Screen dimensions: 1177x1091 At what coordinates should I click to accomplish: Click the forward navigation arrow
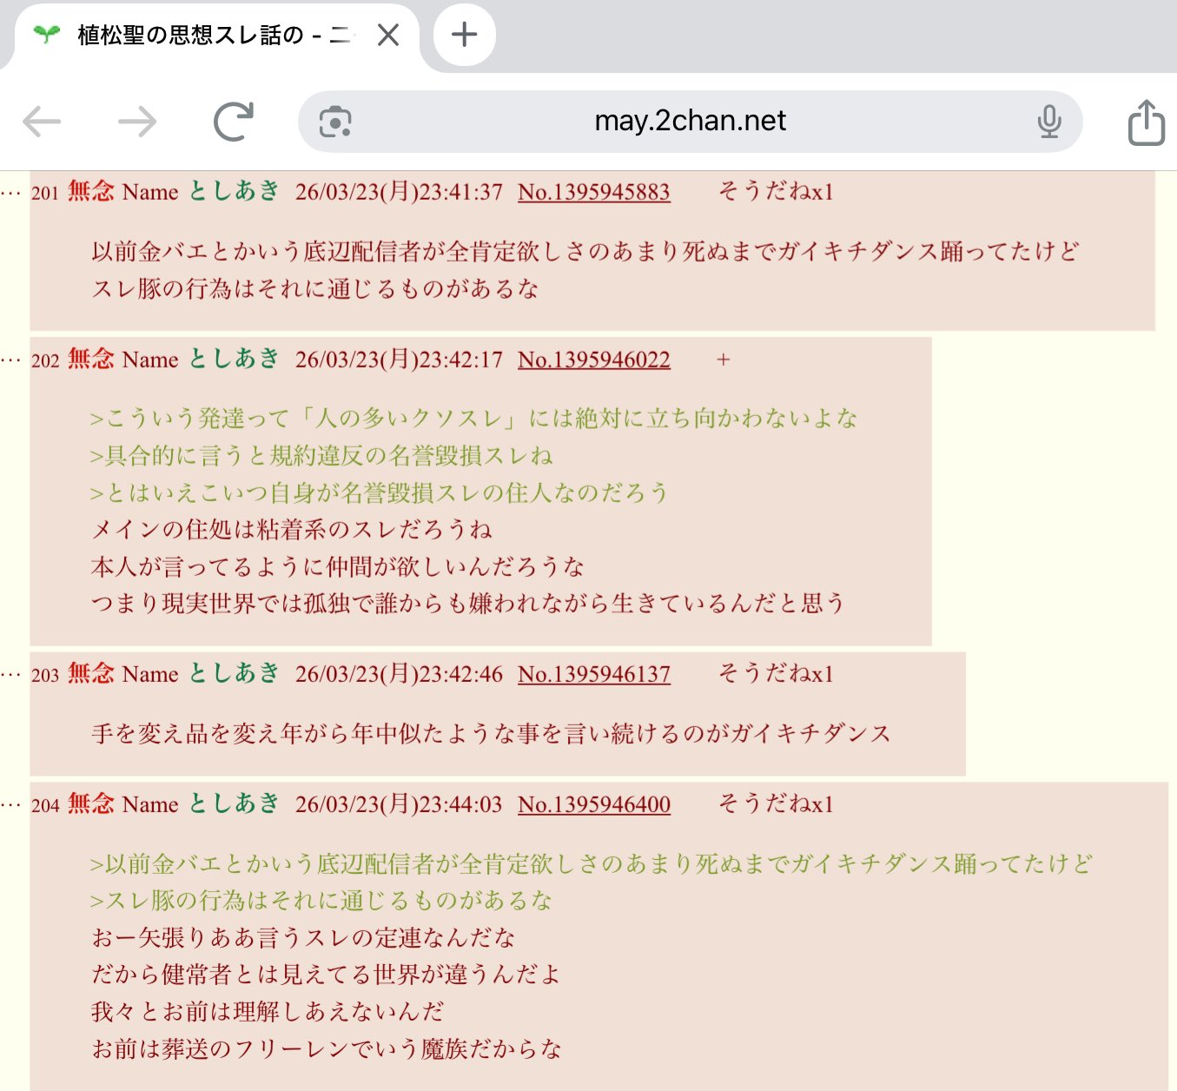point(137,122)
